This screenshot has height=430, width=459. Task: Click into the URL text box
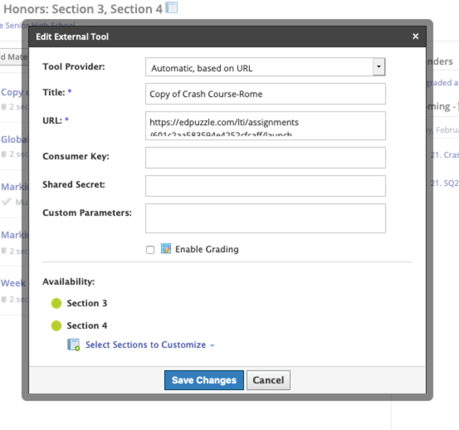[265, 125]
